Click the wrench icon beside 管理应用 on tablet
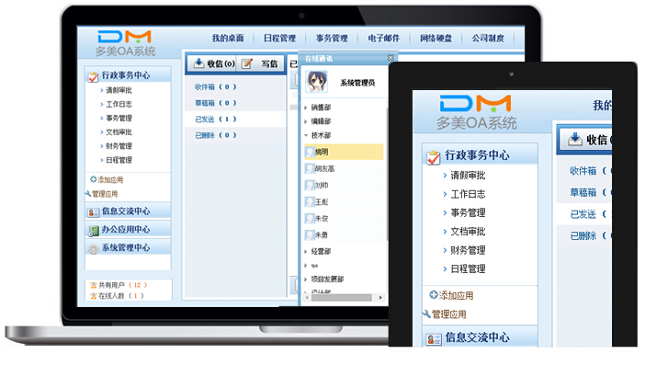645x365 pixels. (x=426, y=314)
